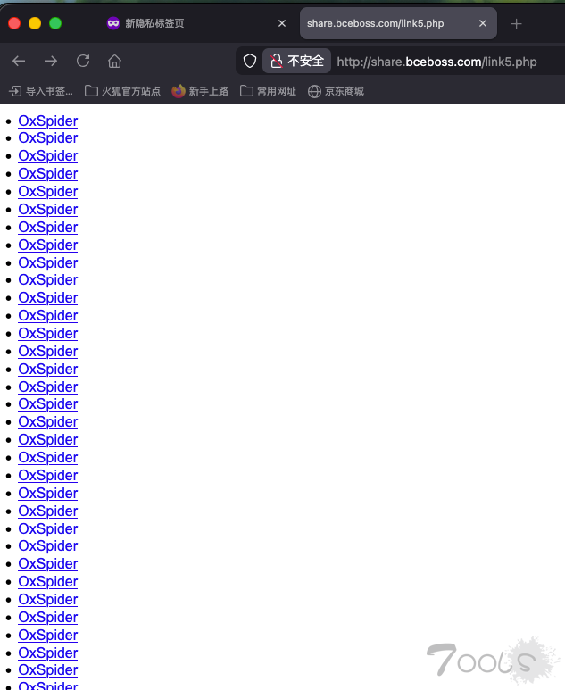
Task: Open the 导入书签 bookmark item
Action: (41, 91)
